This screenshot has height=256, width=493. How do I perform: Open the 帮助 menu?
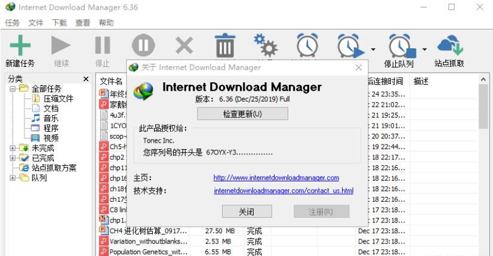pyautogui.click(x=106, y=23)
